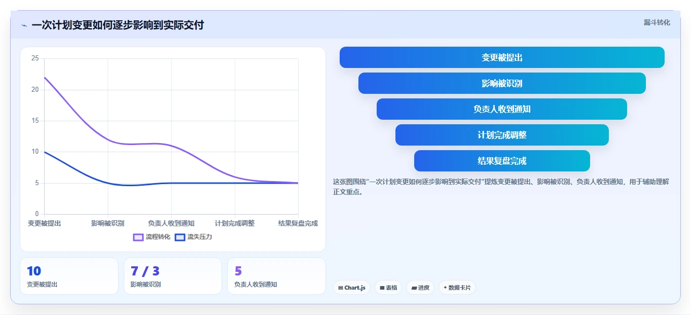Image resolution: width=691 pixels, height=315 pixels.
Task: Click the purple line's starting point at 22
Action: click(45, 78)
